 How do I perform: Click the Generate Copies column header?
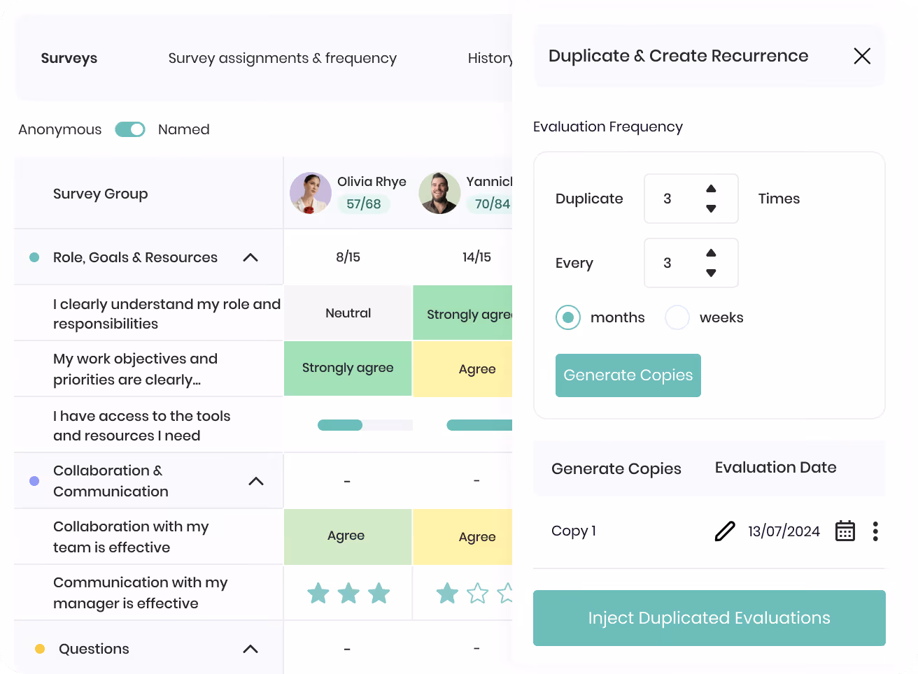616,468
